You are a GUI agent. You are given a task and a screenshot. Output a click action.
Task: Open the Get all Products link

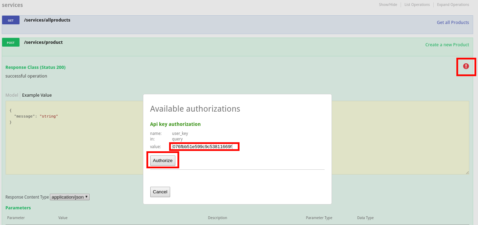coord(453,23)
